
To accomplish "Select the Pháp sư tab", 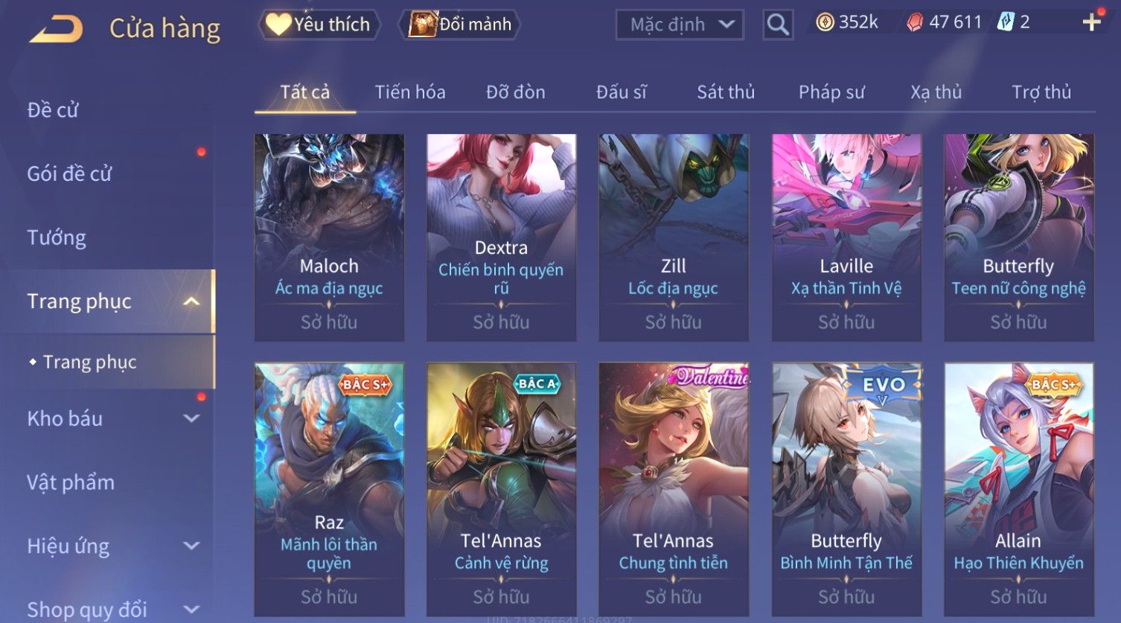I will [x=831, y=92].
